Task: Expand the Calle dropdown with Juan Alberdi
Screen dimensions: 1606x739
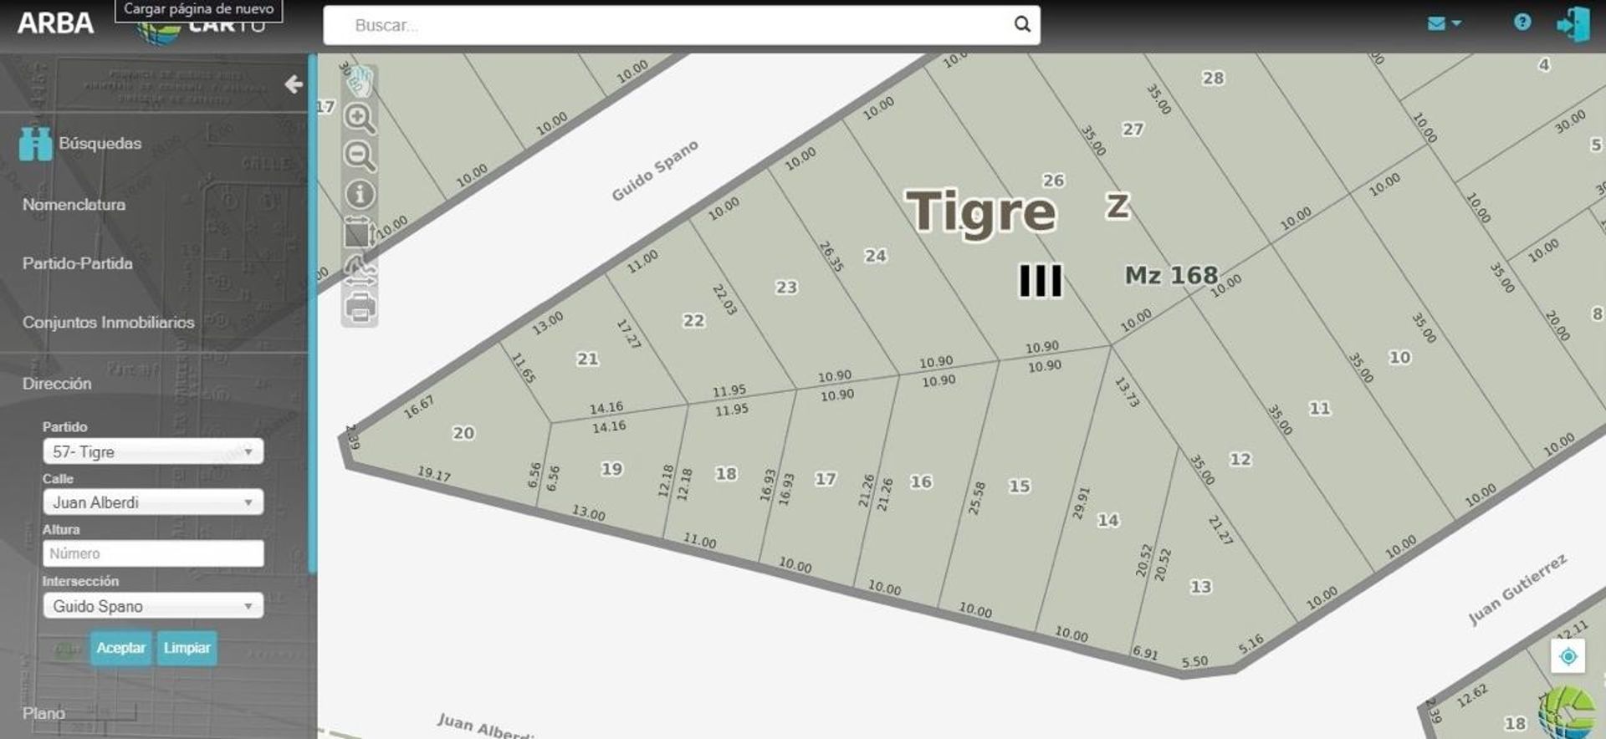Action: click(153, 502)
